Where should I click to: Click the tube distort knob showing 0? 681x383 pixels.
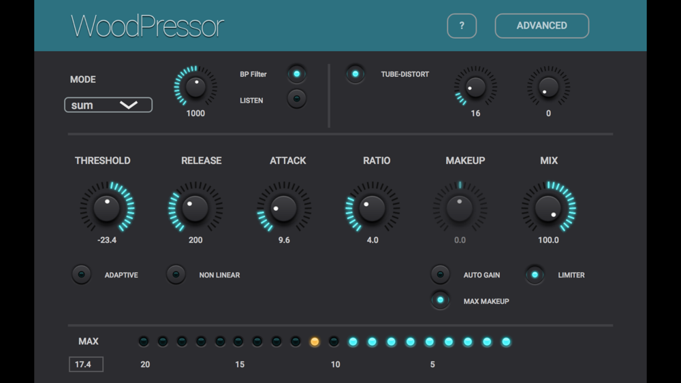pos(548,87)
